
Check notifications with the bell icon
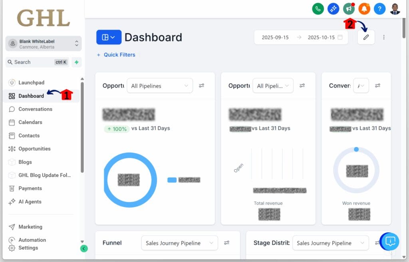(x=364, y=8)
